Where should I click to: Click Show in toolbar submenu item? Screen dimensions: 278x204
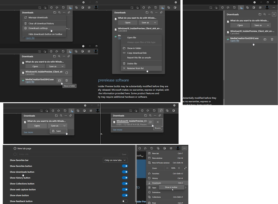(x=171, y=187)
